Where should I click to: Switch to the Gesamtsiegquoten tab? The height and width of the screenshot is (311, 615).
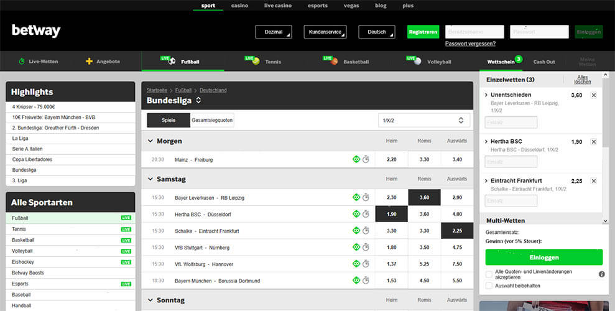(212, 120)
